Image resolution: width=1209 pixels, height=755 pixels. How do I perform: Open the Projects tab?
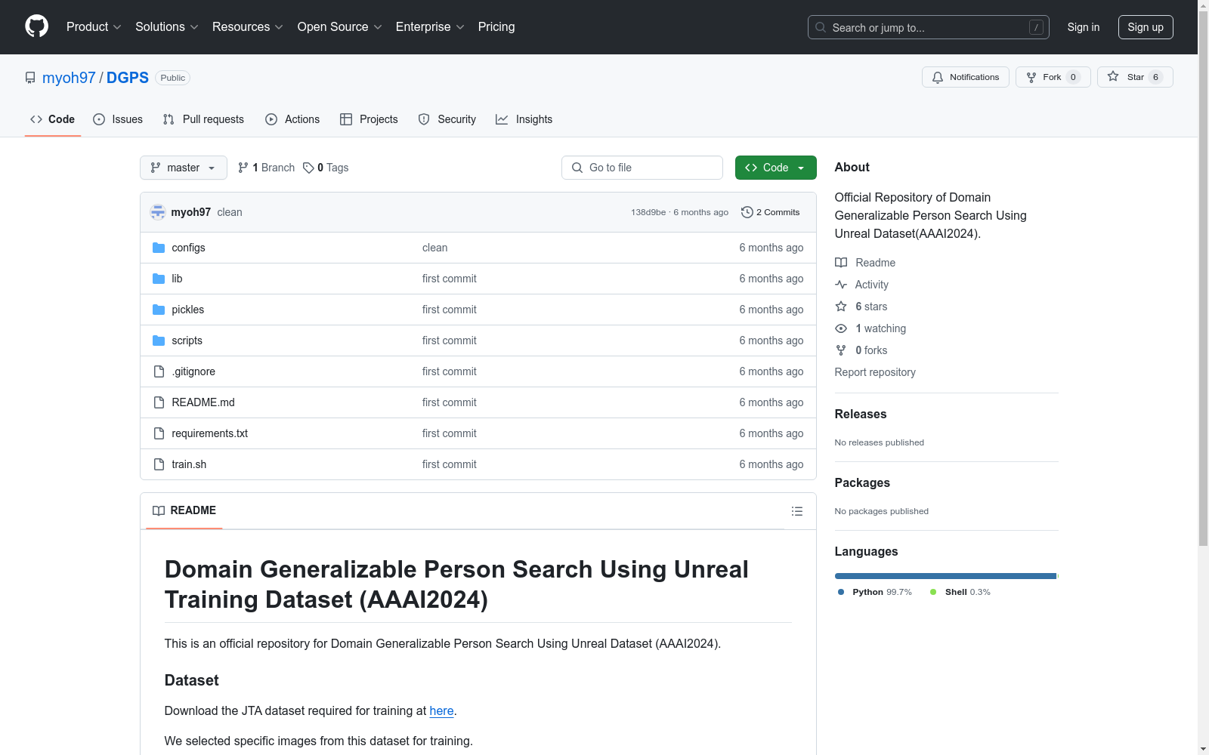point(369,119)
